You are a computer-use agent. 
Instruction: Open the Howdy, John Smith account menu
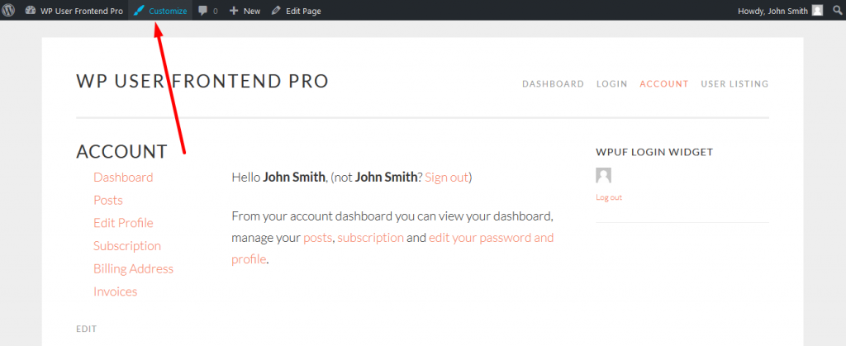tap(773, 11)
